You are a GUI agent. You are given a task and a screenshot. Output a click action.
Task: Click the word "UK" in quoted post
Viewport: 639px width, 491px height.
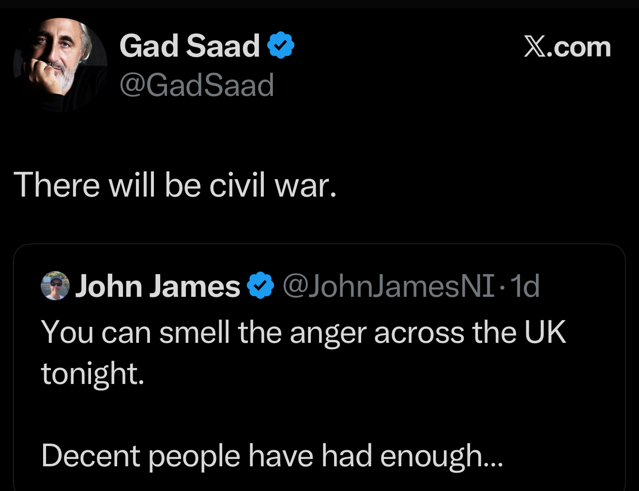tap(545, 333)
